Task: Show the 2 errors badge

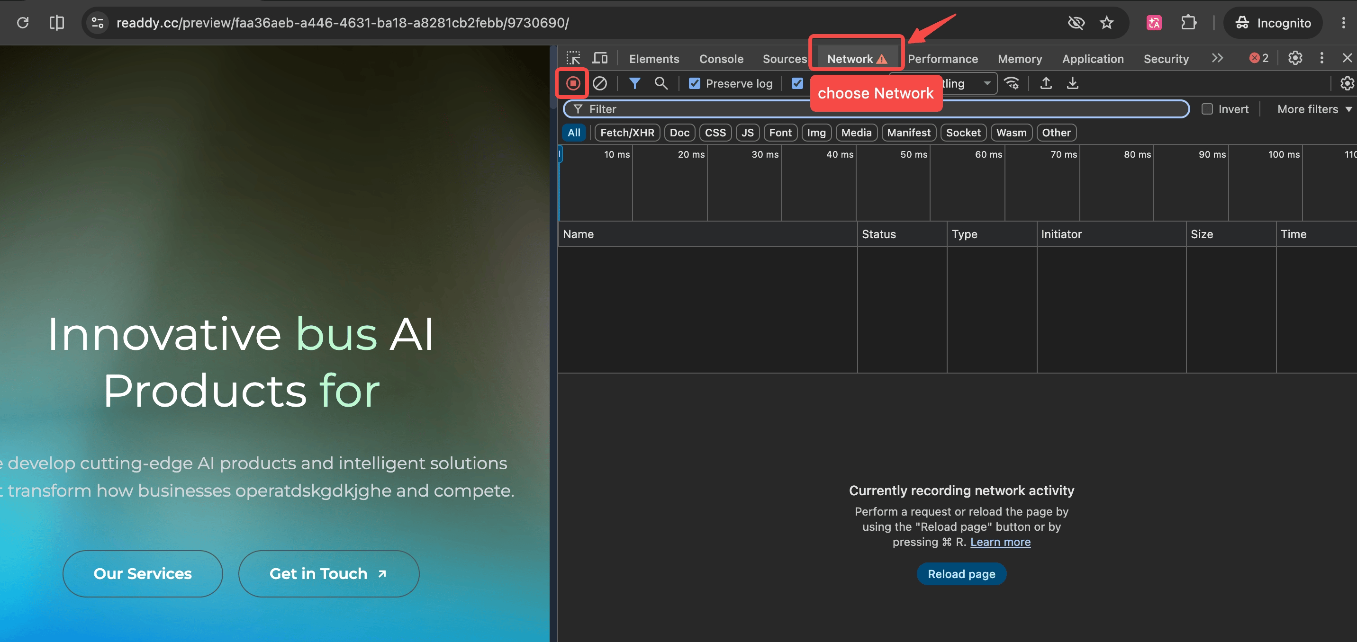Action: pyautogui.click(x=1259, y=58)
